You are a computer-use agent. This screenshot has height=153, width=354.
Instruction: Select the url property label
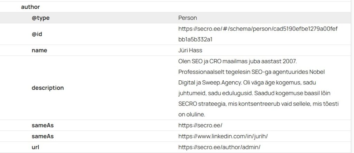click(x=35, y=147)
